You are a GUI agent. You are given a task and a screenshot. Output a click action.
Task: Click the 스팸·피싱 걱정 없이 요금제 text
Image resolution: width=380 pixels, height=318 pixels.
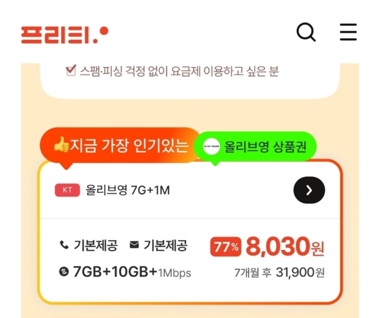point(140,71)
